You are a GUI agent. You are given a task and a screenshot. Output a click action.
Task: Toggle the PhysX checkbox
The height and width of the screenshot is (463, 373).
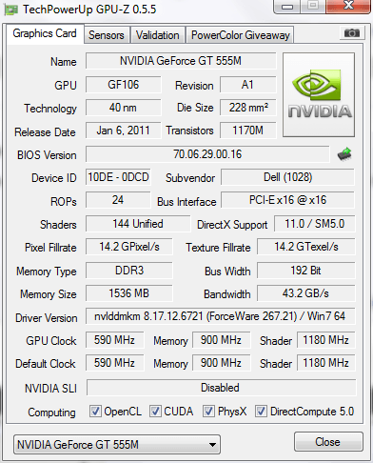click(x=208, y=411)
